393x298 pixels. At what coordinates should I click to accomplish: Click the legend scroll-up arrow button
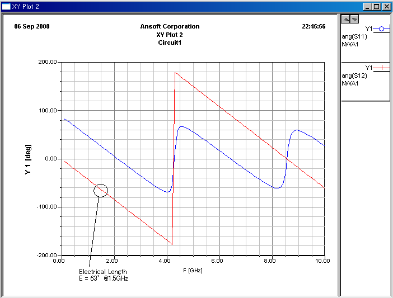click(x=346, y=19)
